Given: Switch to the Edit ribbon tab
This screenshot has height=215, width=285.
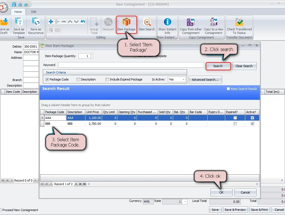Looking at the screenshot, I should [x=34, y=12].
